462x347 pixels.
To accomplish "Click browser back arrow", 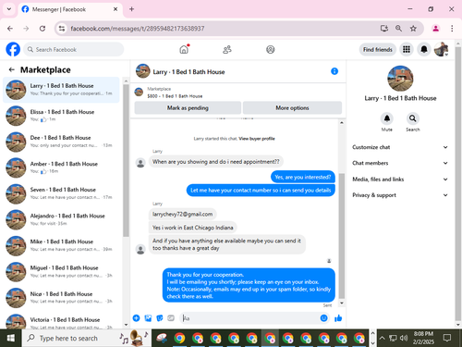I will (x=10, y=29).
